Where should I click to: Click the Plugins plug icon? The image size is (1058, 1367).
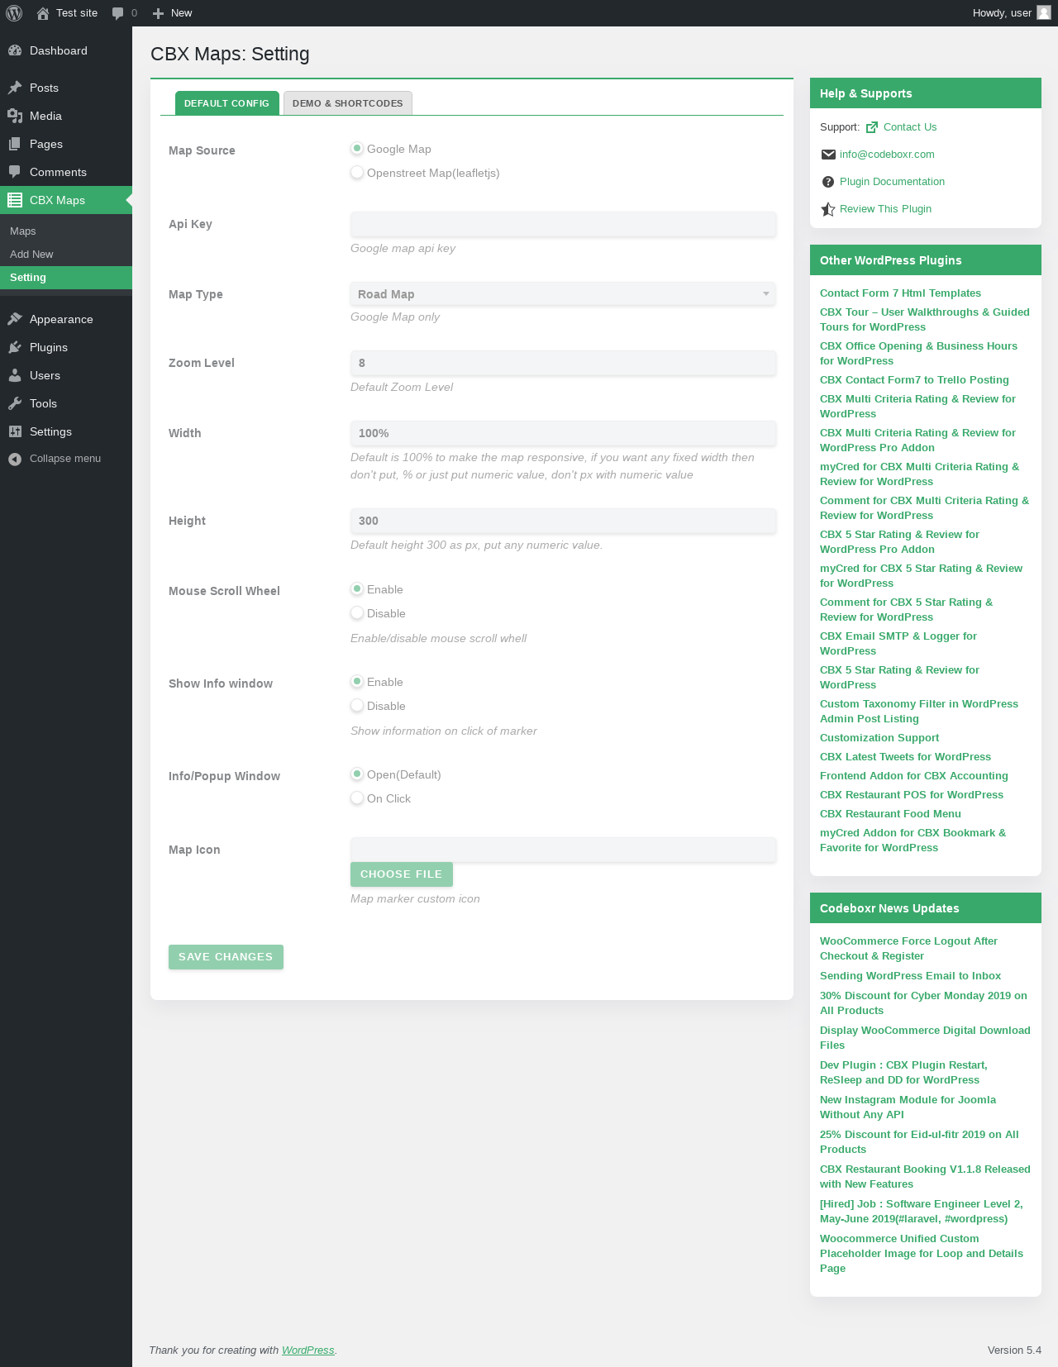point(15,347)
